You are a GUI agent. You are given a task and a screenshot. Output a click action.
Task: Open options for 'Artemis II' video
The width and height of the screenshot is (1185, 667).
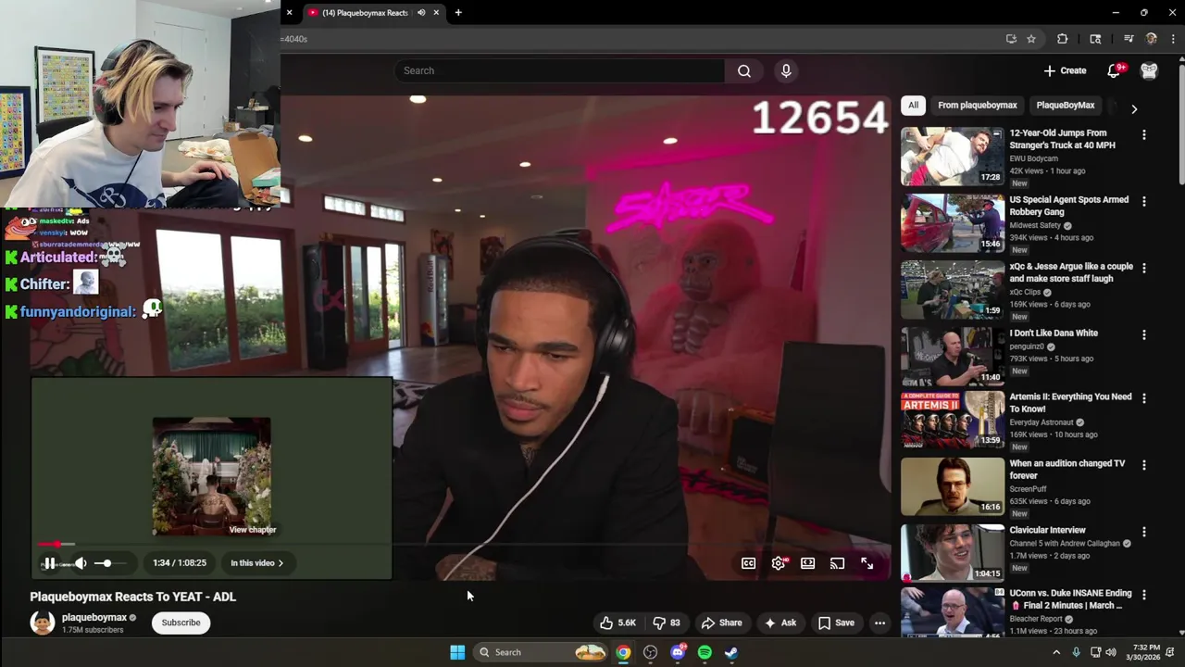pos(1144,398)
